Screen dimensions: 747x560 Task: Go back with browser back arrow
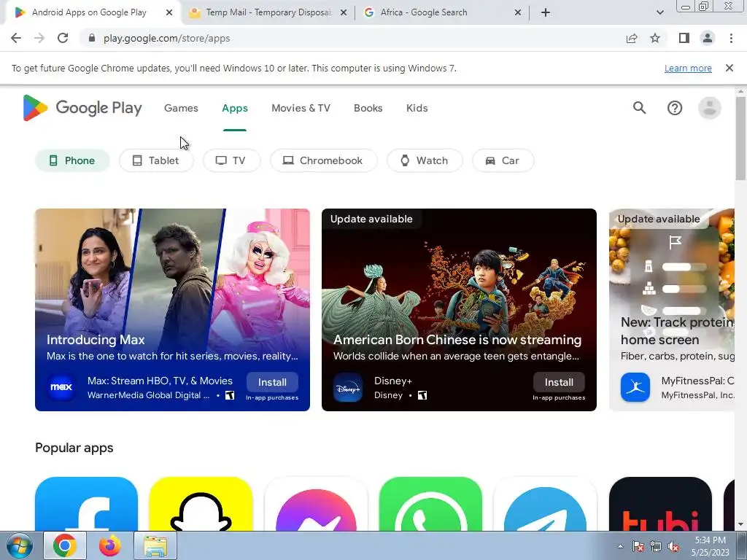pos(16,38)
